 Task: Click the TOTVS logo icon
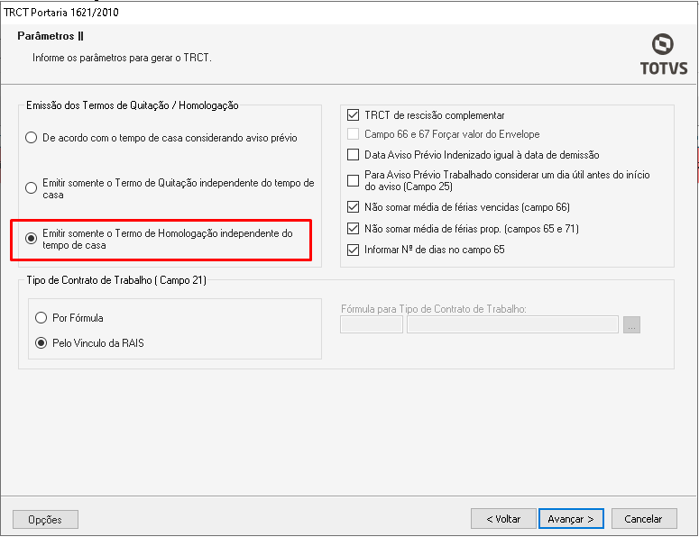click(x=662, y=44)
